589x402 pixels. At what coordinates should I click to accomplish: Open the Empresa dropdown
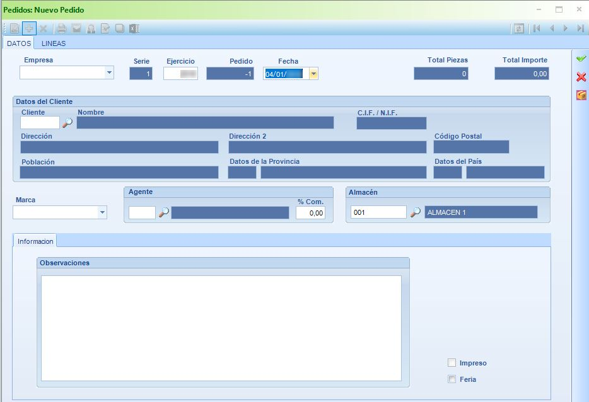click(109, 72)
